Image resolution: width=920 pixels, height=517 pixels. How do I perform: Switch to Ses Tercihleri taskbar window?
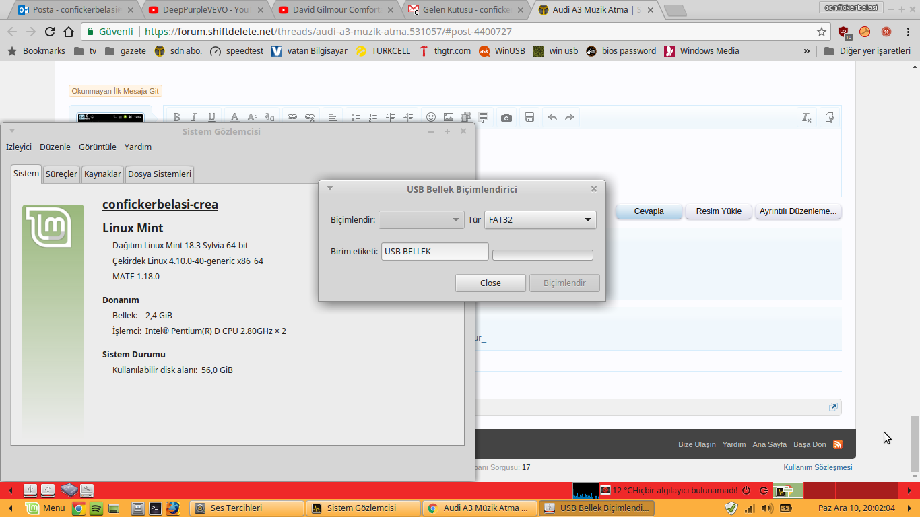(247, 508)
